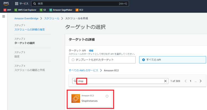Click the StopInstances card label
This screenshot has width=207, height=110.
(x=89, y=101)
